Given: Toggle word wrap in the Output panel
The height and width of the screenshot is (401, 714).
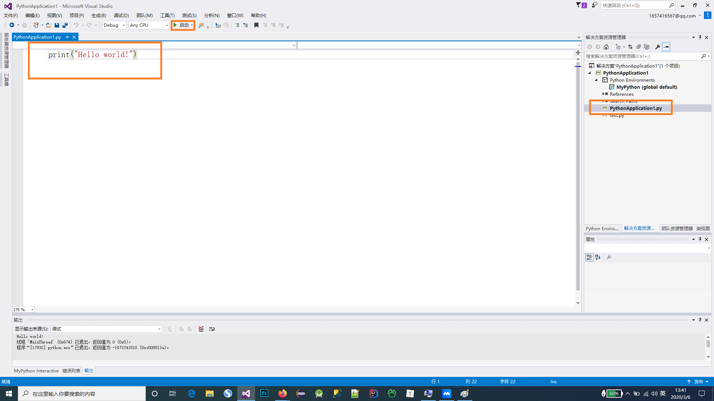Looking at the screenshot, I should pyautogui.click(x=212, y=329).
